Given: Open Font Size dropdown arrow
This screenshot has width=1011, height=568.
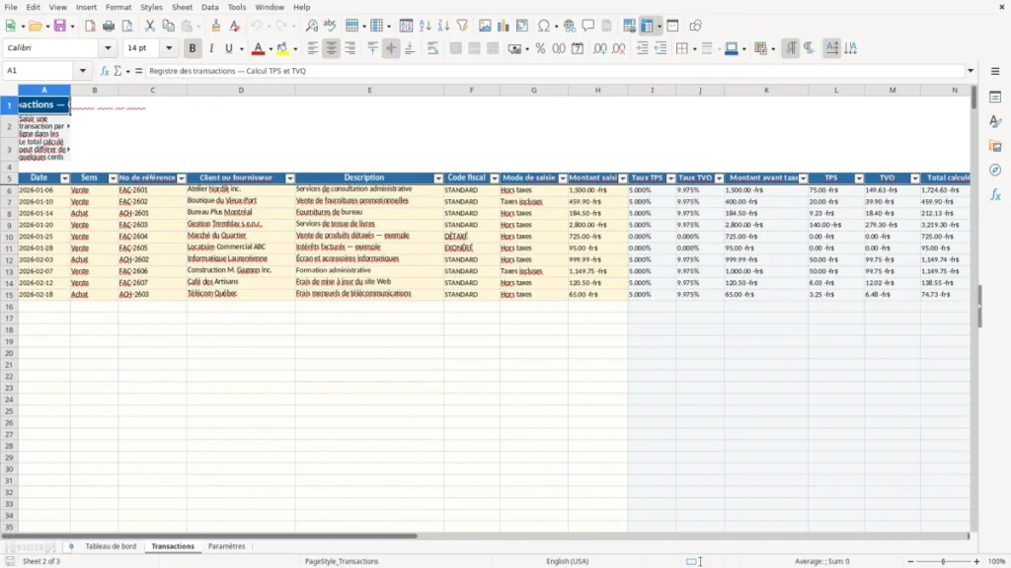Looking at the screenshot, I should [169, 47].
